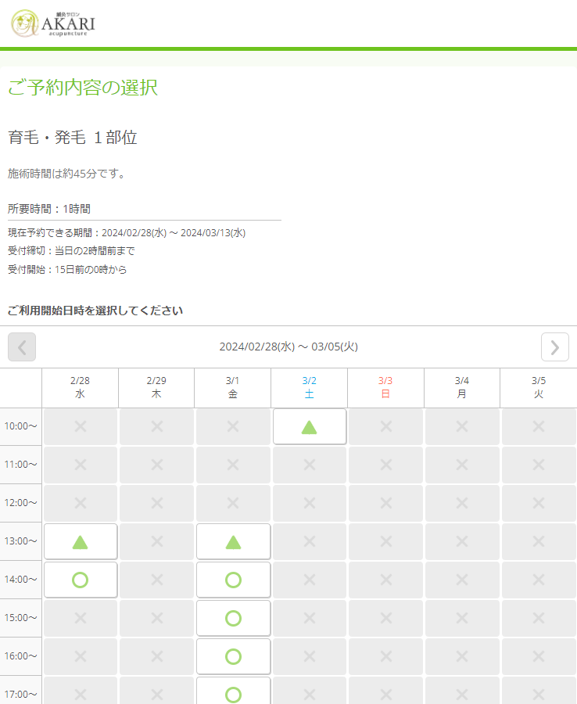Image resolution: width=577 pixels, height=704 pixels.
Task: Click unavailable X at 2/28 12:00
Action: coord(81,503)
